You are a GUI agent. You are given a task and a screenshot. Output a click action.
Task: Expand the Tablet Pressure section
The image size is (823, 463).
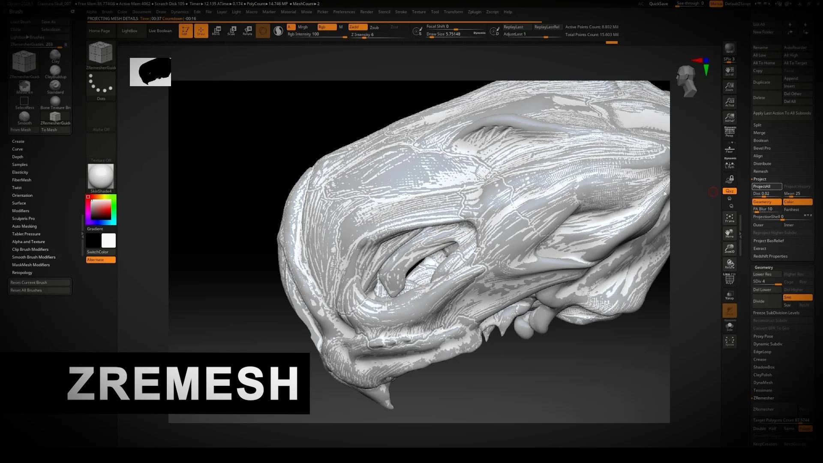[26, 234]
